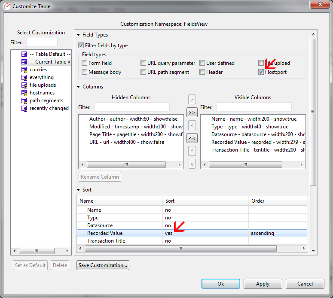333x298 pixels.
Task: Click the Hidden Columns horizontal scrollbar
Action: click(x=126, y=164)
